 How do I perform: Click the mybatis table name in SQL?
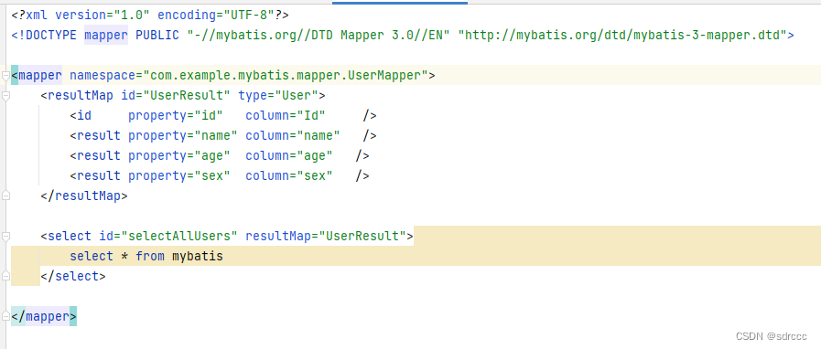pos(198,256)
